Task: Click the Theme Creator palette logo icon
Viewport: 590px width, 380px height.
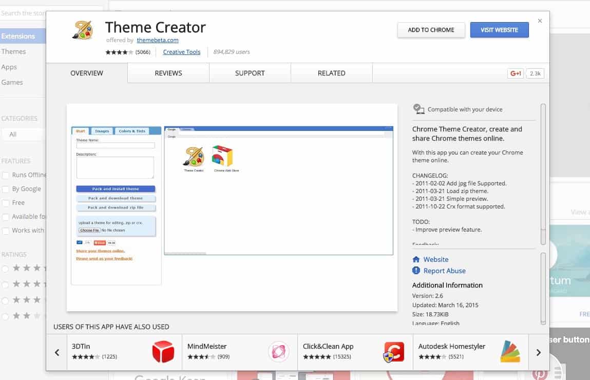Action: pyautogui.click(x=82, y=30)
